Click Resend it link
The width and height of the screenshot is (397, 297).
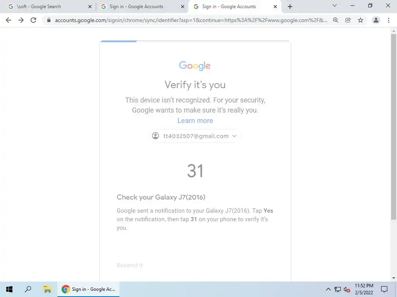click(129, 265)
